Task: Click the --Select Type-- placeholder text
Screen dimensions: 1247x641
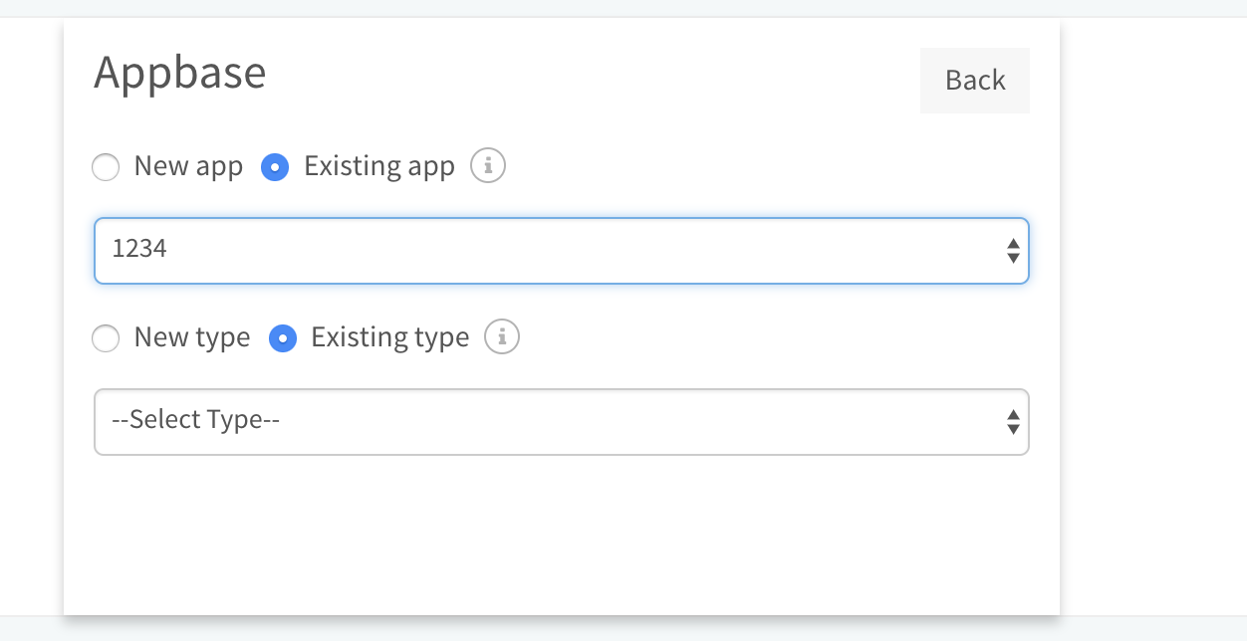Action: coord(195,420)
